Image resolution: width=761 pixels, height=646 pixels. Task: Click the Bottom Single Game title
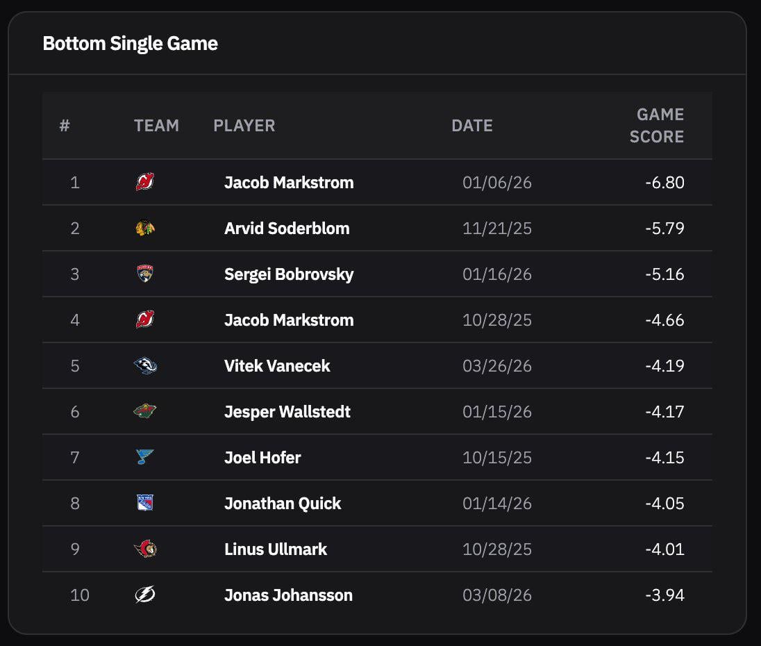tap(130, 43)
